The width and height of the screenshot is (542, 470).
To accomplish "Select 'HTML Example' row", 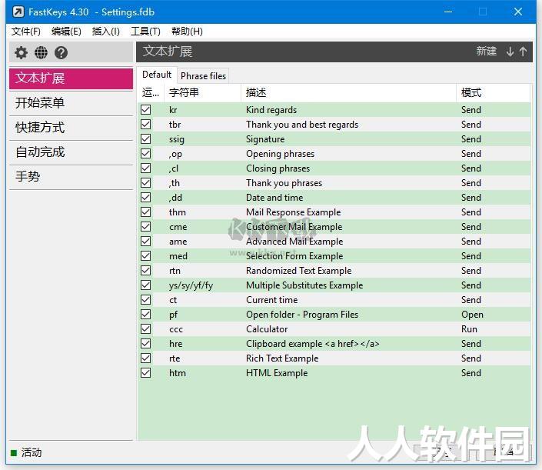I will point(334,373).
